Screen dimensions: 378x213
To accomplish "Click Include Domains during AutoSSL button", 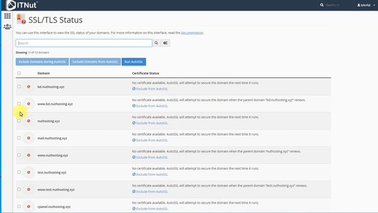I will click(42, 62).
